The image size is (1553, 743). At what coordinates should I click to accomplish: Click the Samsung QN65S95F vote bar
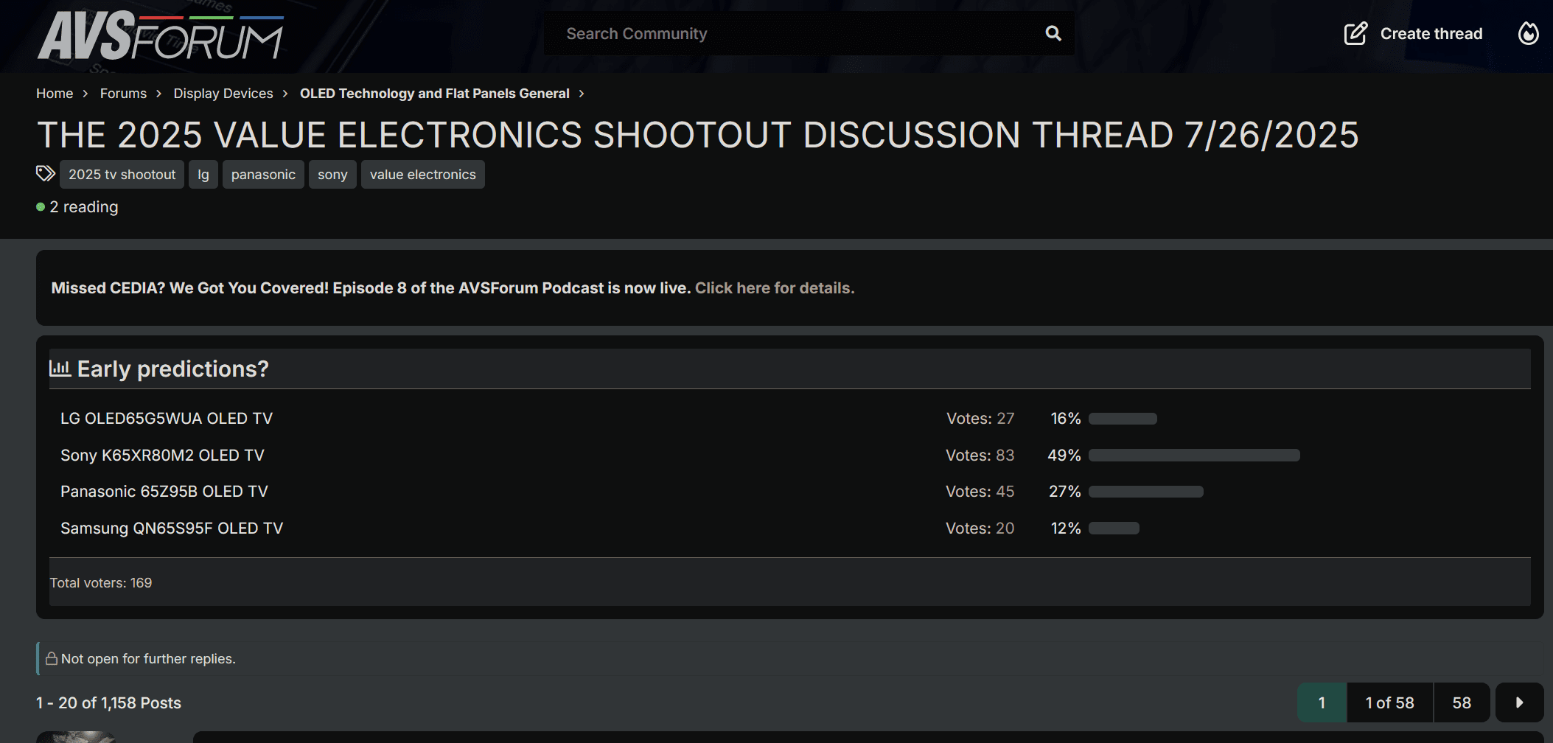[x=1114, y=529]
